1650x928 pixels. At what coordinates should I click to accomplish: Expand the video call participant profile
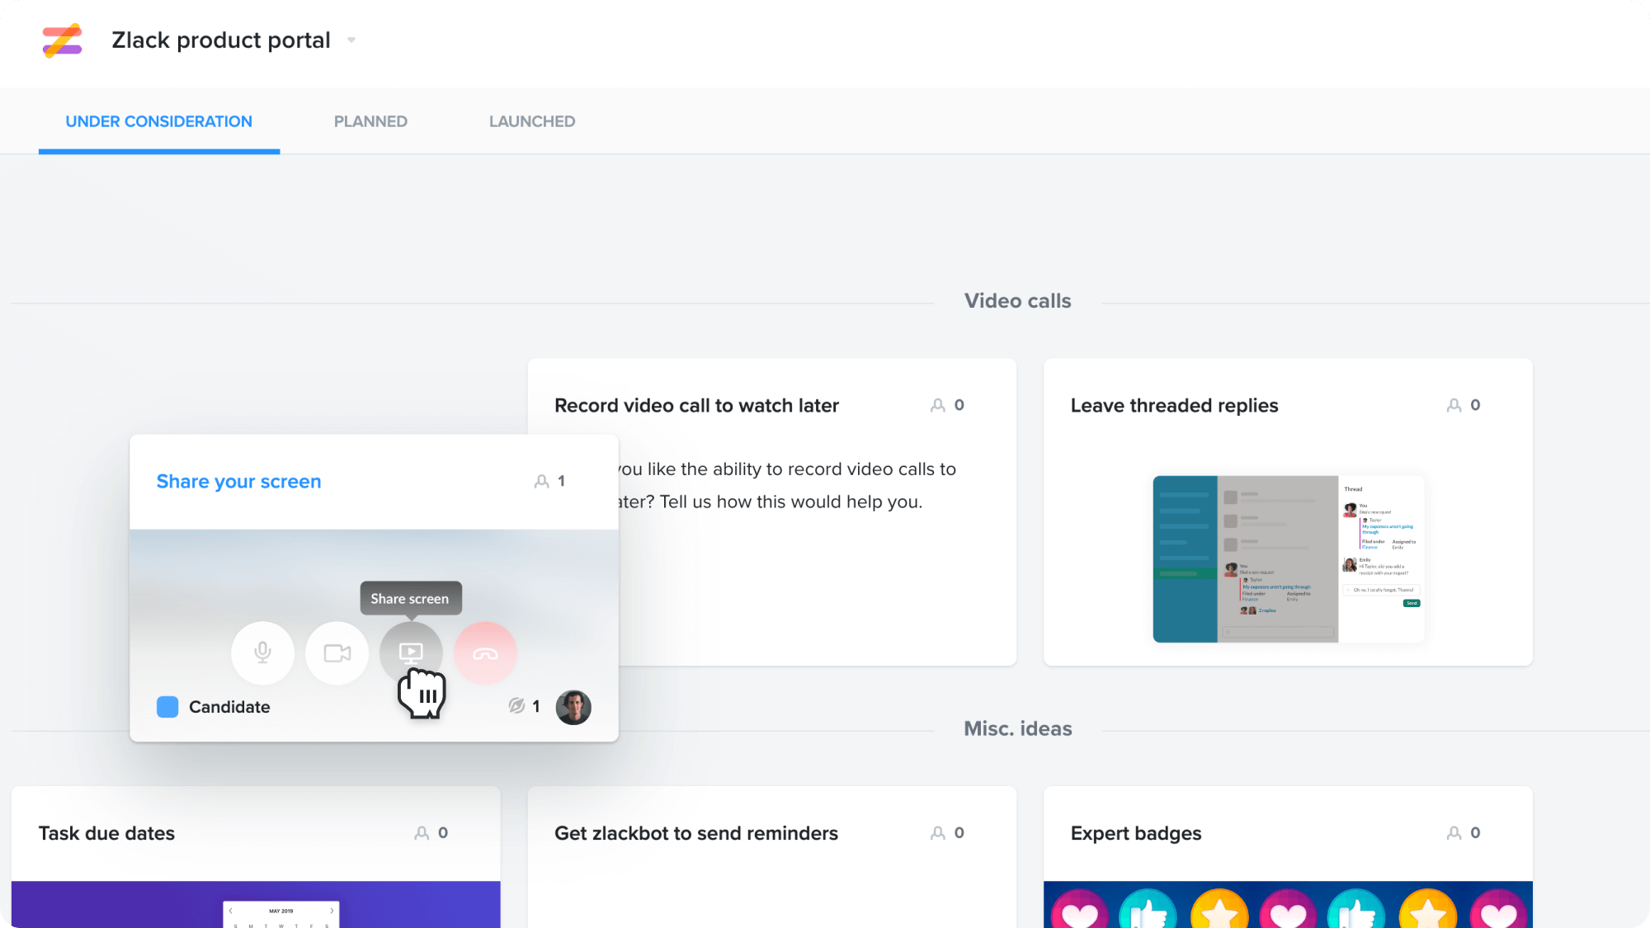coord(573,706)
